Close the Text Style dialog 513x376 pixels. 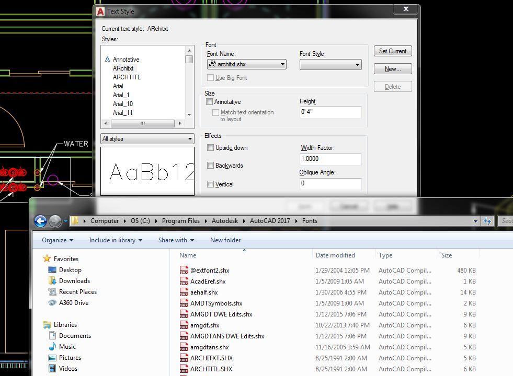406,9
